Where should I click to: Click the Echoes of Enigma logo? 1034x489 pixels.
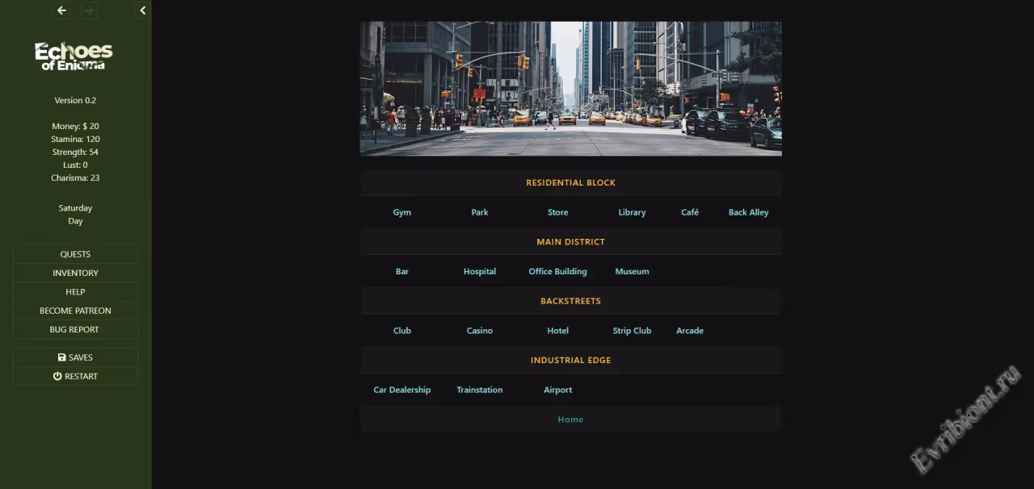point(74,56)
